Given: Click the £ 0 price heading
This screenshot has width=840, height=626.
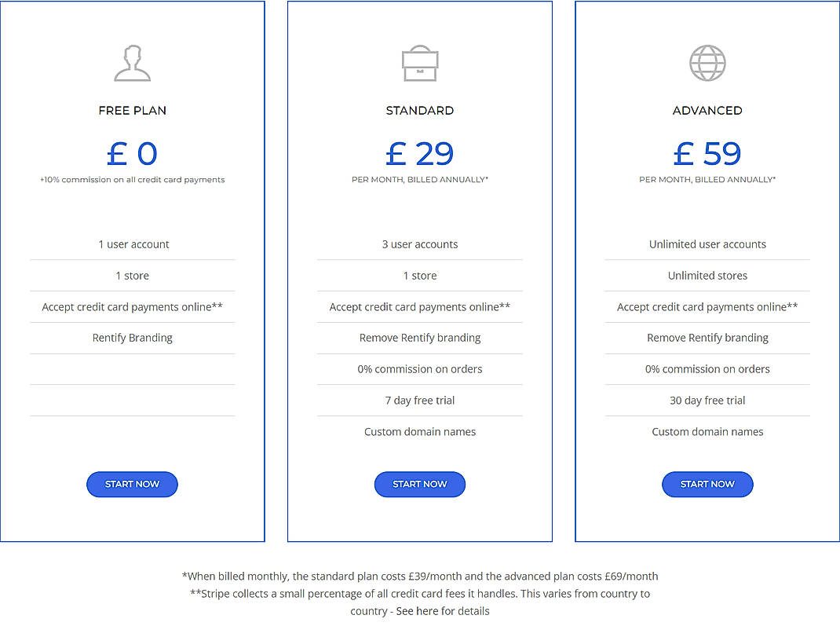Looking at the screenshot, I should 132,154.
